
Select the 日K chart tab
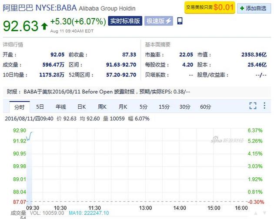click(82, 106)
